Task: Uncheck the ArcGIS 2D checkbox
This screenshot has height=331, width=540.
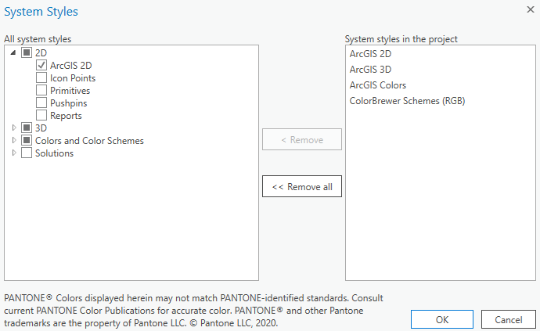Action: 42,66
